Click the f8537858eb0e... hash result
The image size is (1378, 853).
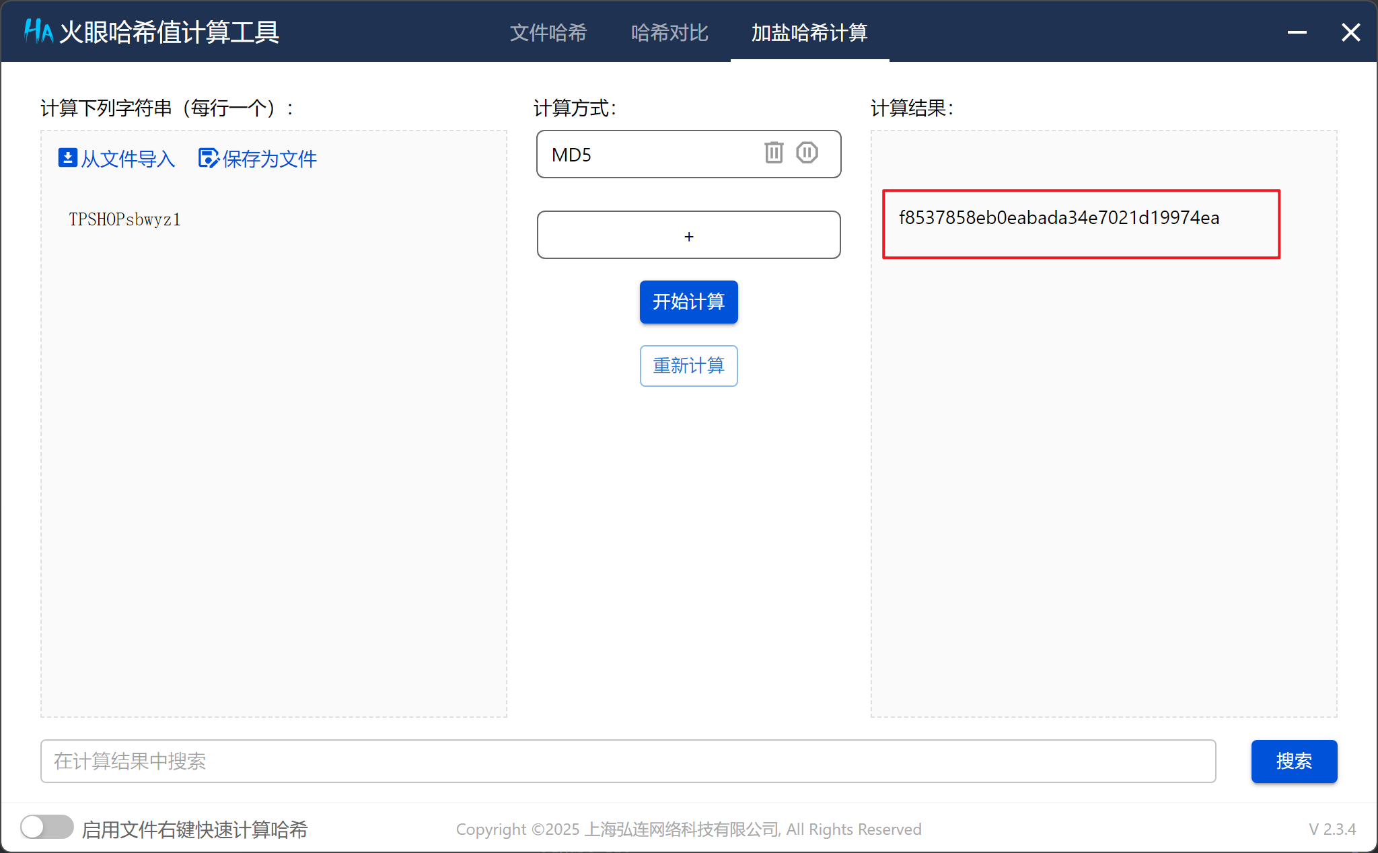click(1059, 218)
